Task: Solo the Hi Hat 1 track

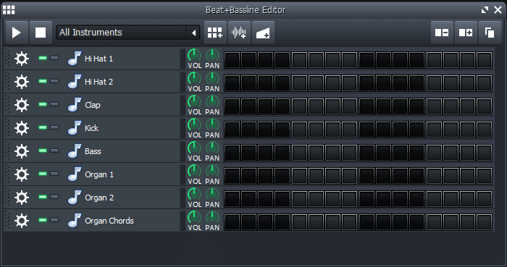Action: [x=54, y=58]
